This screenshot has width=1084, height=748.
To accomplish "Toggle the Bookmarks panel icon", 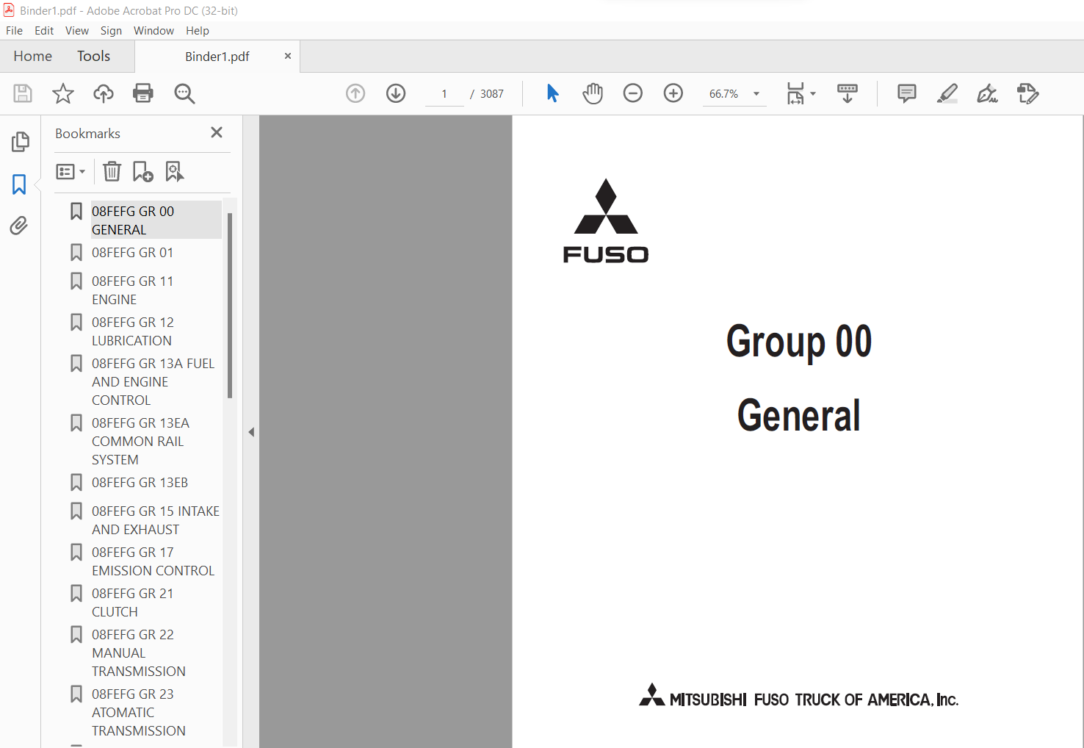I will point(19,184).
